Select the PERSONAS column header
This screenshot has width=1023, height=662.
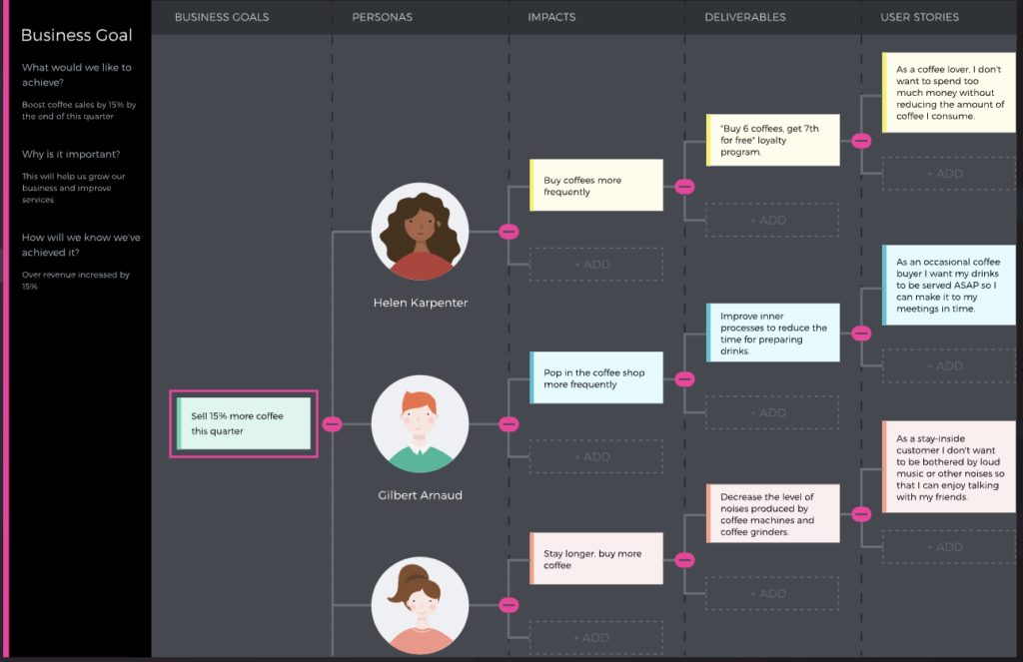383,17
